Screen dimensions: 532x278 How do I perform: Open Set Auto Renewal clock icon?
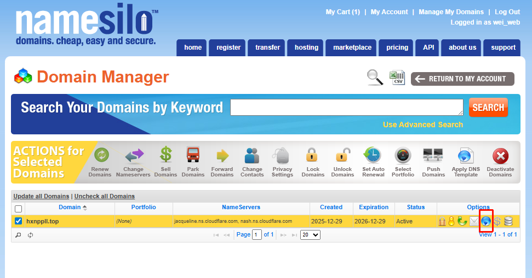373,155
